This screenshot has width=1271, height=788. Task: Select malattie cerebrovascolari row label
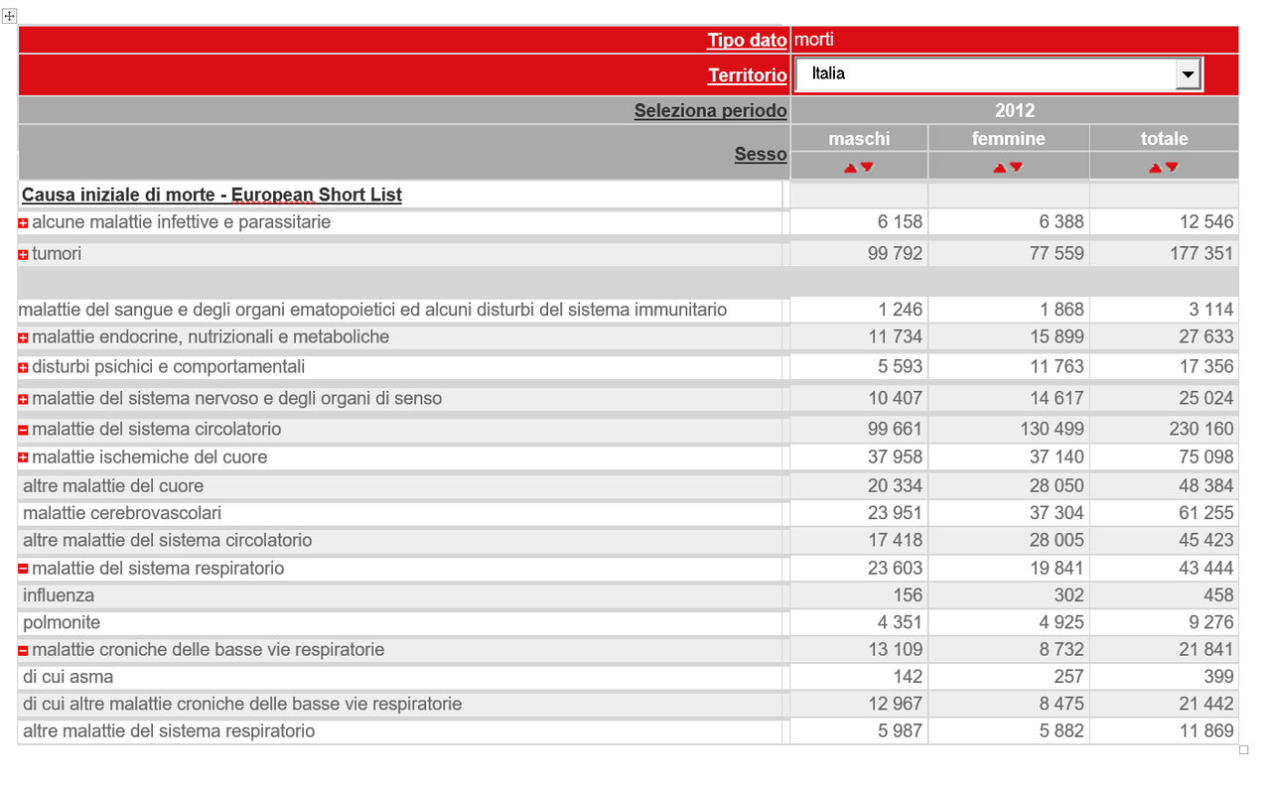pos(122,513)
